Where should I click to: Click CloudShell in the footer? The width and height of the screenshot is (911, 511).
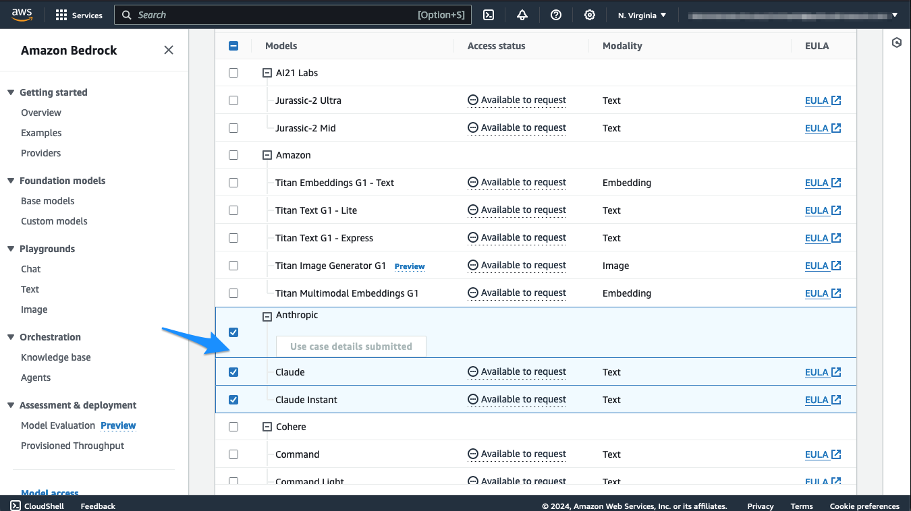[x=37, y=506]
